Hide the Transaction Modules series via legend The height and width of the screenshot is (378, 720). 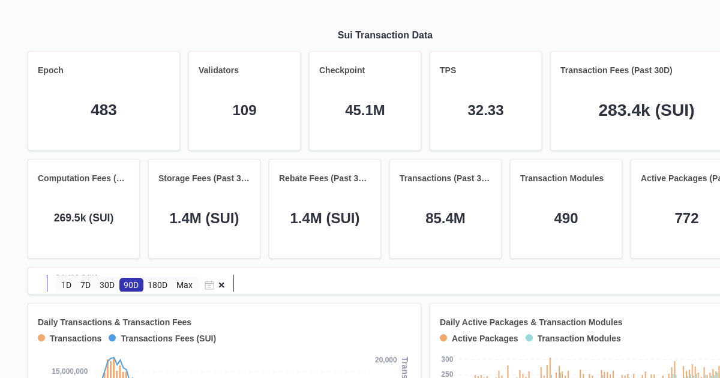579,338
